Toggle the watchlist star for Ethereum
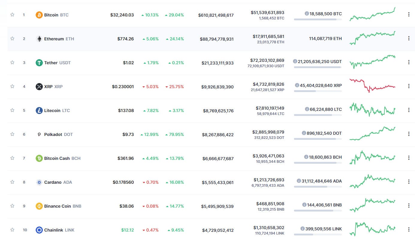The height and width of the screenshot is (239, 415). point(12,39)
